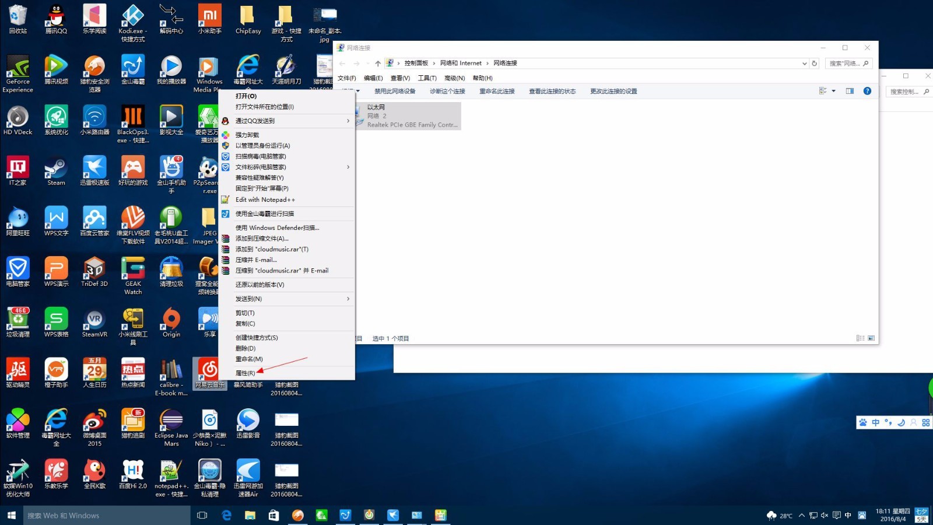Click 控制面板 in the address breadcrumb
This screenshot has width=933, height=525.
point(416,63)
